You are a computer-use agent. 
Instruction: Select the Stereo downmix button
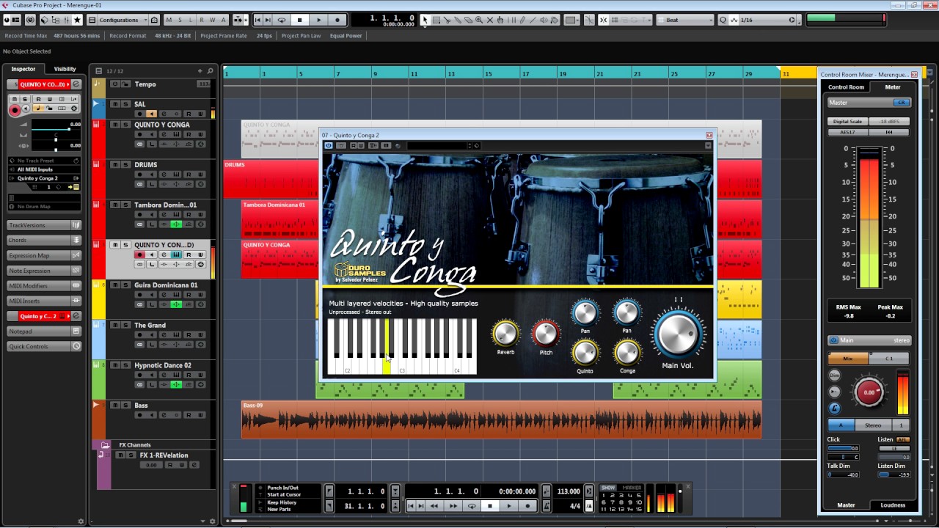(x=873, y=425)
